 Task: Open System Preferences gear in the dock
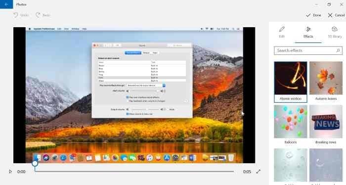(175, 158)
